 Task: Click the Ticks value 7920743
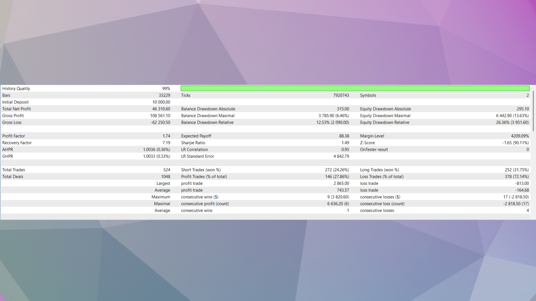(x=341, y=95)
